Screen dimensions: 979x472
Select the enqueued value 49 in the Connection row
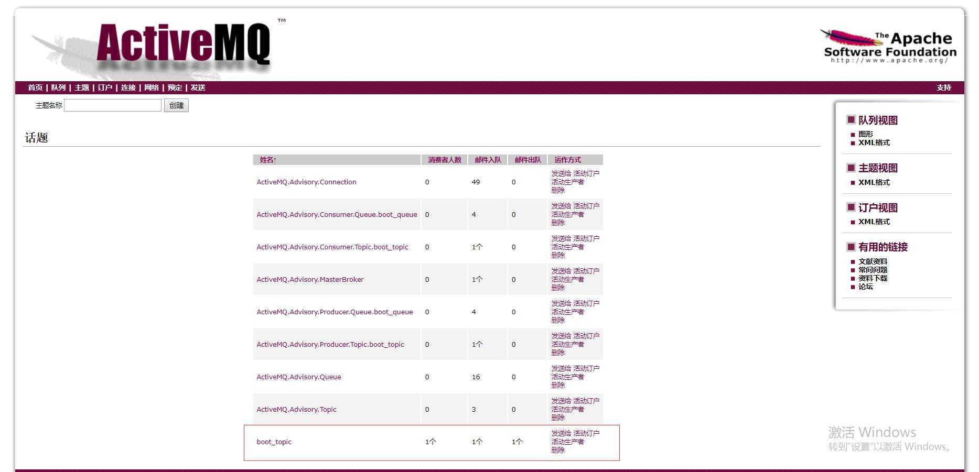(476, 182)
